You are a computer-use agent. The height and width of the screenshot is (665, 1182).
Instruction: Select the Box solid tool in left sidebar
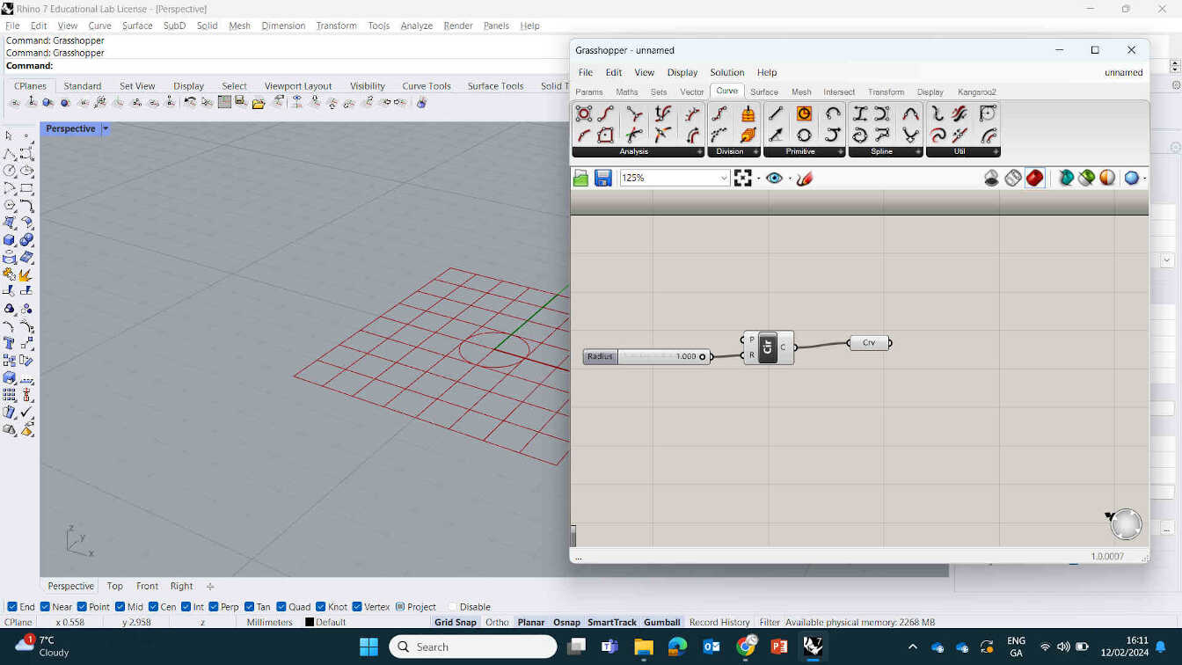coord(9,240)
